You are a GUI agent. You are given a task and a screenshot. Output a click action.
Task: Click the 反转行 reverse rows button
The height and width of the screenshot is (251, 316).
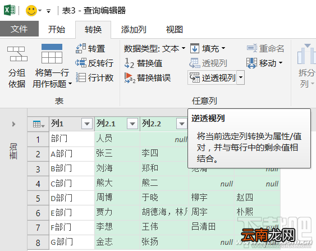tap(94, 63)
